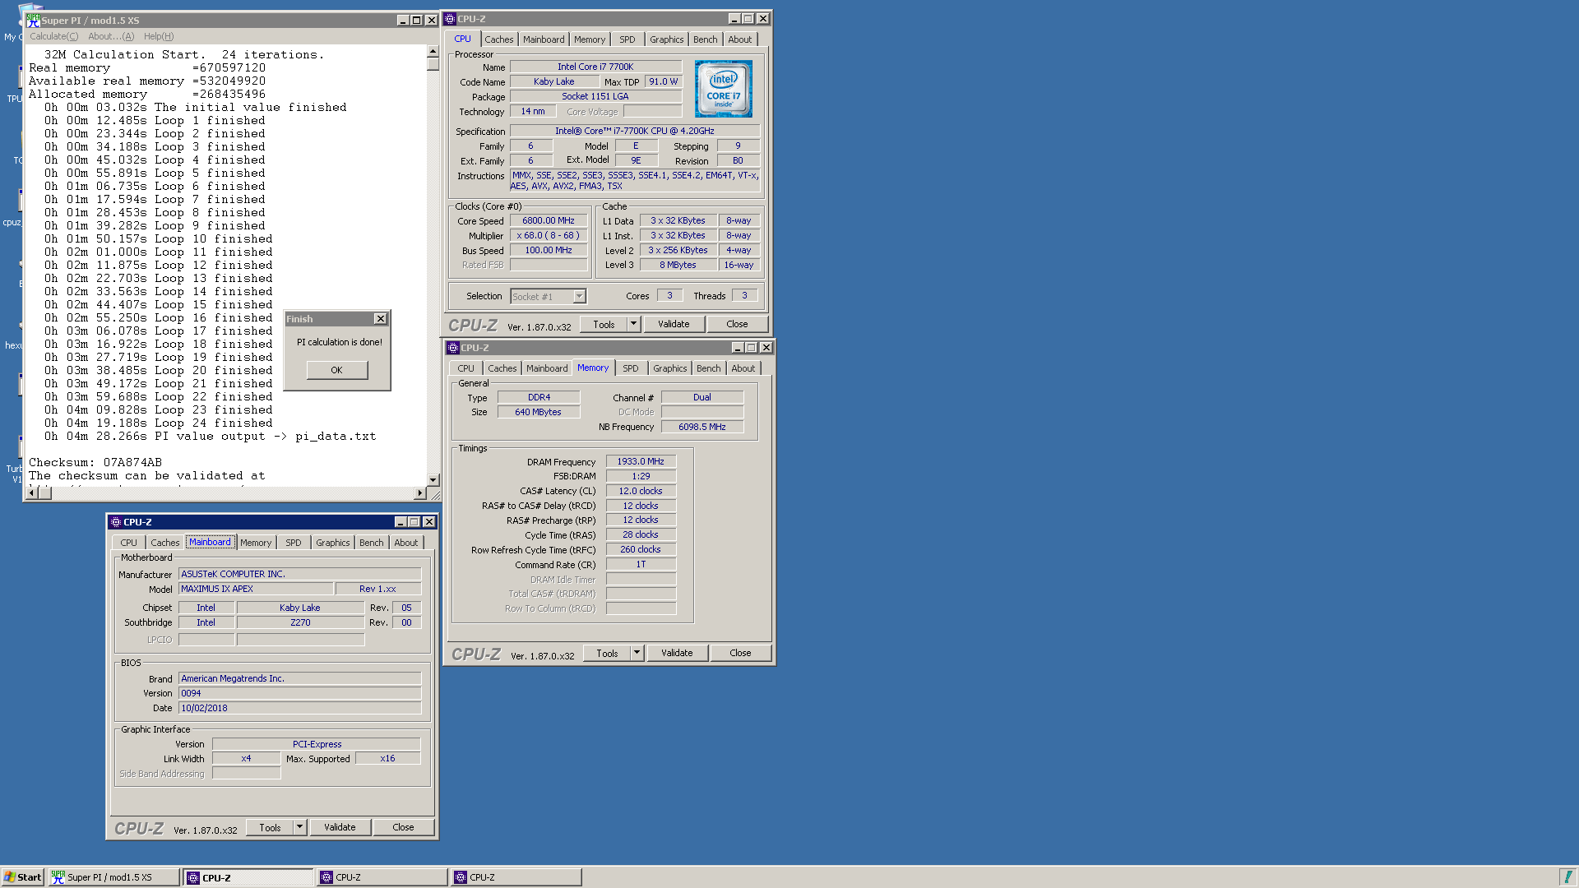The image size is (1579, 888).
Task: Open the About menu in Super PI
Action: (111, 36)
